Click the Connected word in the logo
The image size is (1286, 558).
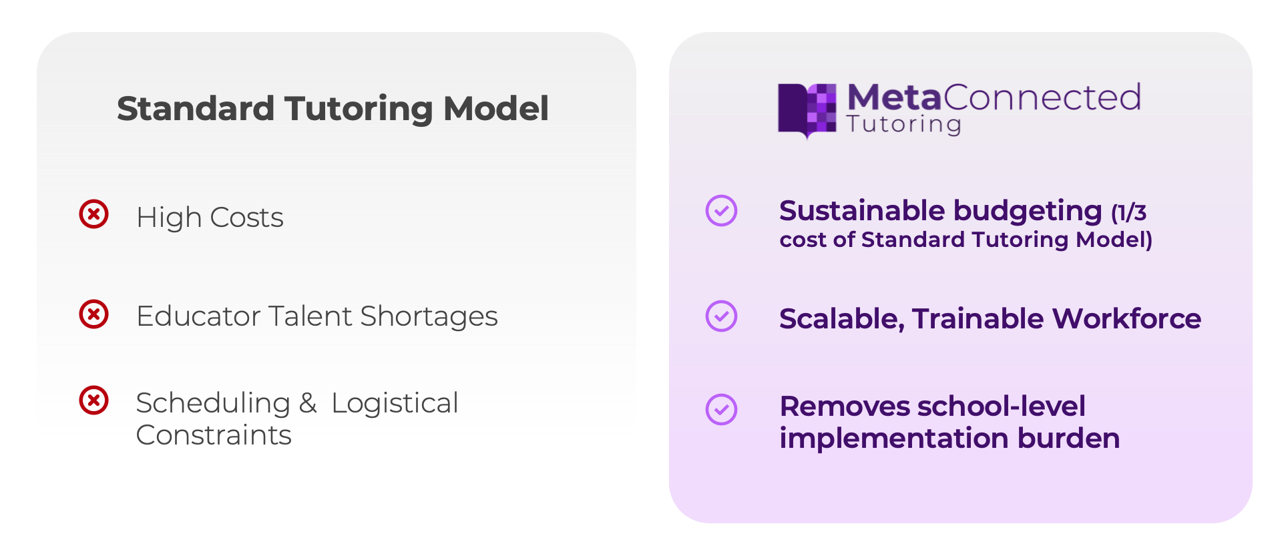(x=1042, y=97)
